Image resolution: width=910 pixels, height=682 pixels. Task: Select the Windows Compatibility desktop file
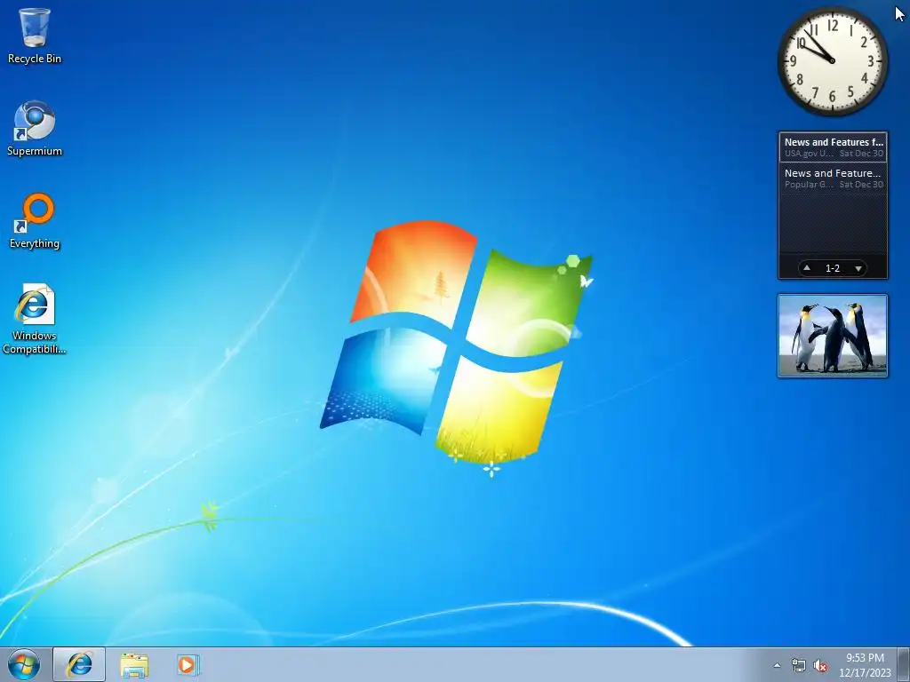35,319
